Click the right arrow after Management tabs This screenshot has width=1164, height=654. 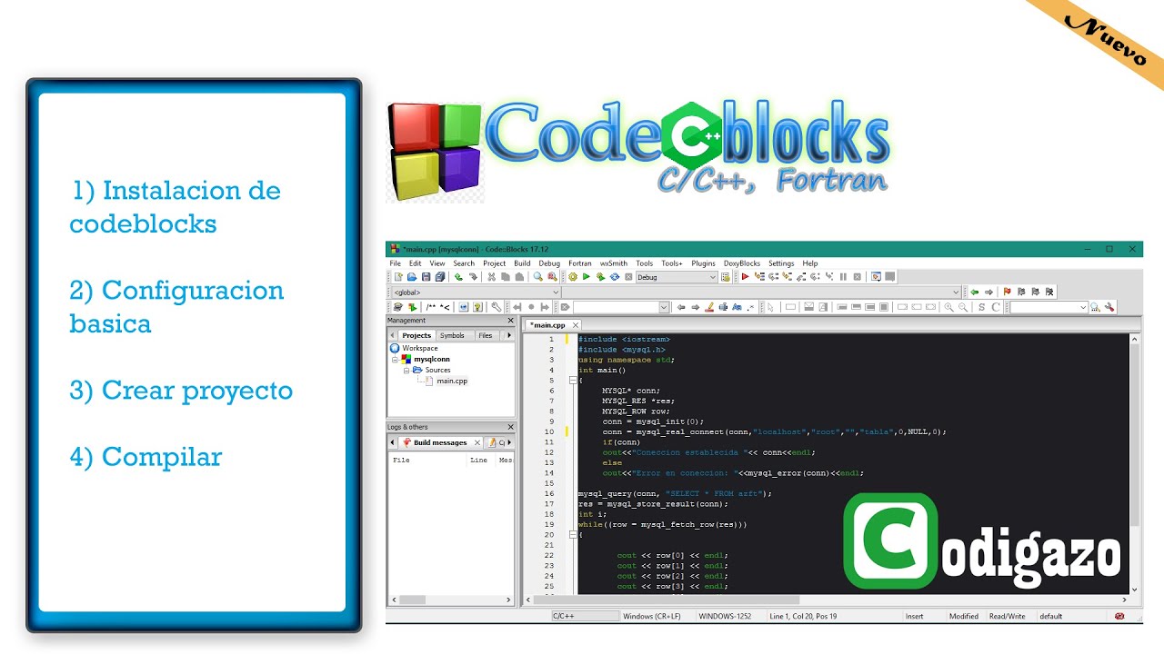click(509, 335)
